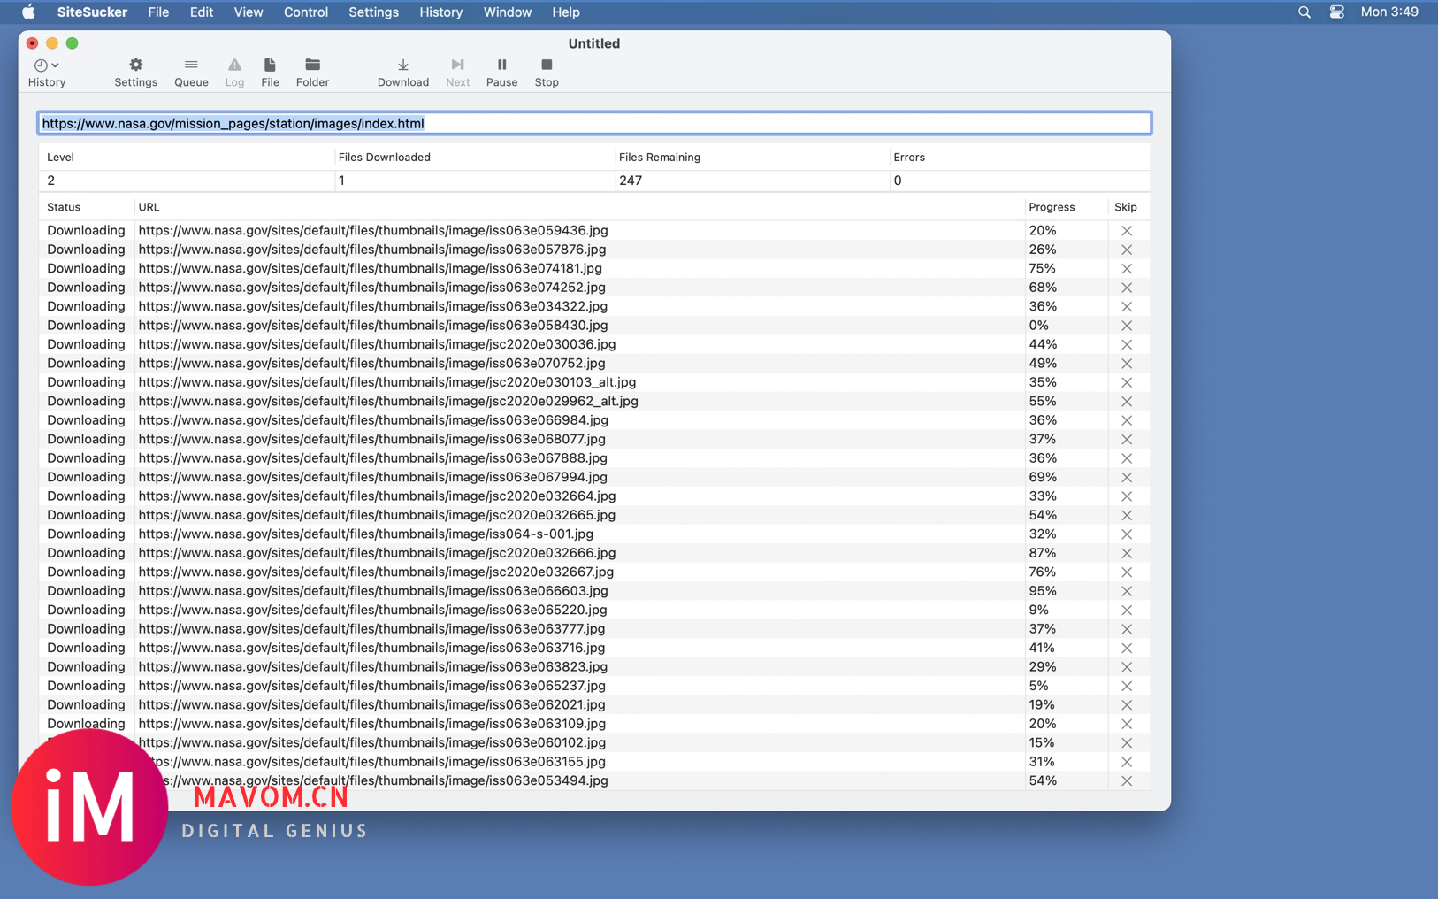Show the Queue panel
1438x899 pixels.
[191, 72]
